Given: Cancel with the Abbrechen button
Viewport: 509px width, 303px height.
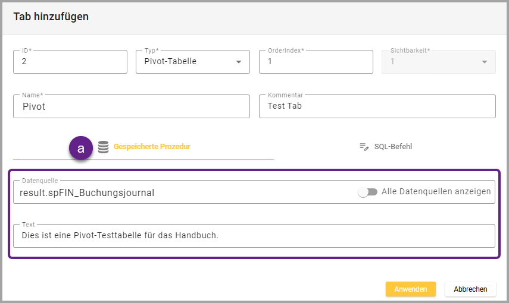Looking at the screenshot, I should pyautogui.click(x=470, y=289).
